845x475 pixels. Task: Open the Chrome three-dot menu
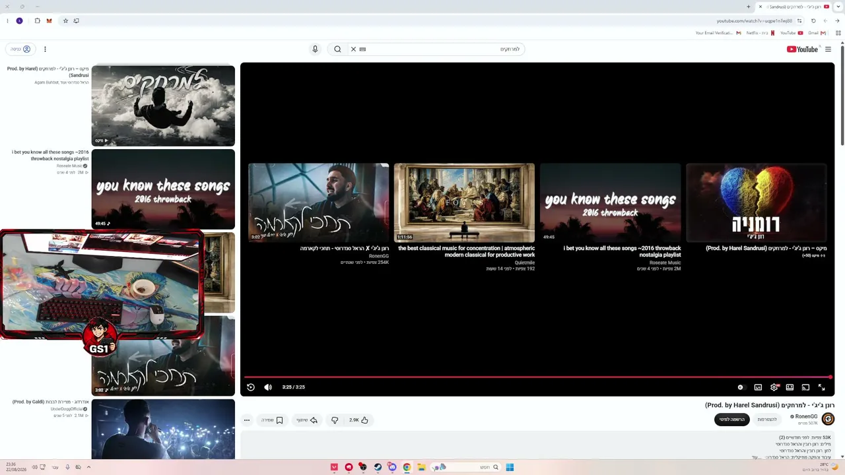click(7, 20)
